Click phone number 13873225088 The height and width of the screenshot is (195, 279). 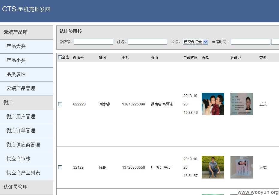click(x=133, y=104)
